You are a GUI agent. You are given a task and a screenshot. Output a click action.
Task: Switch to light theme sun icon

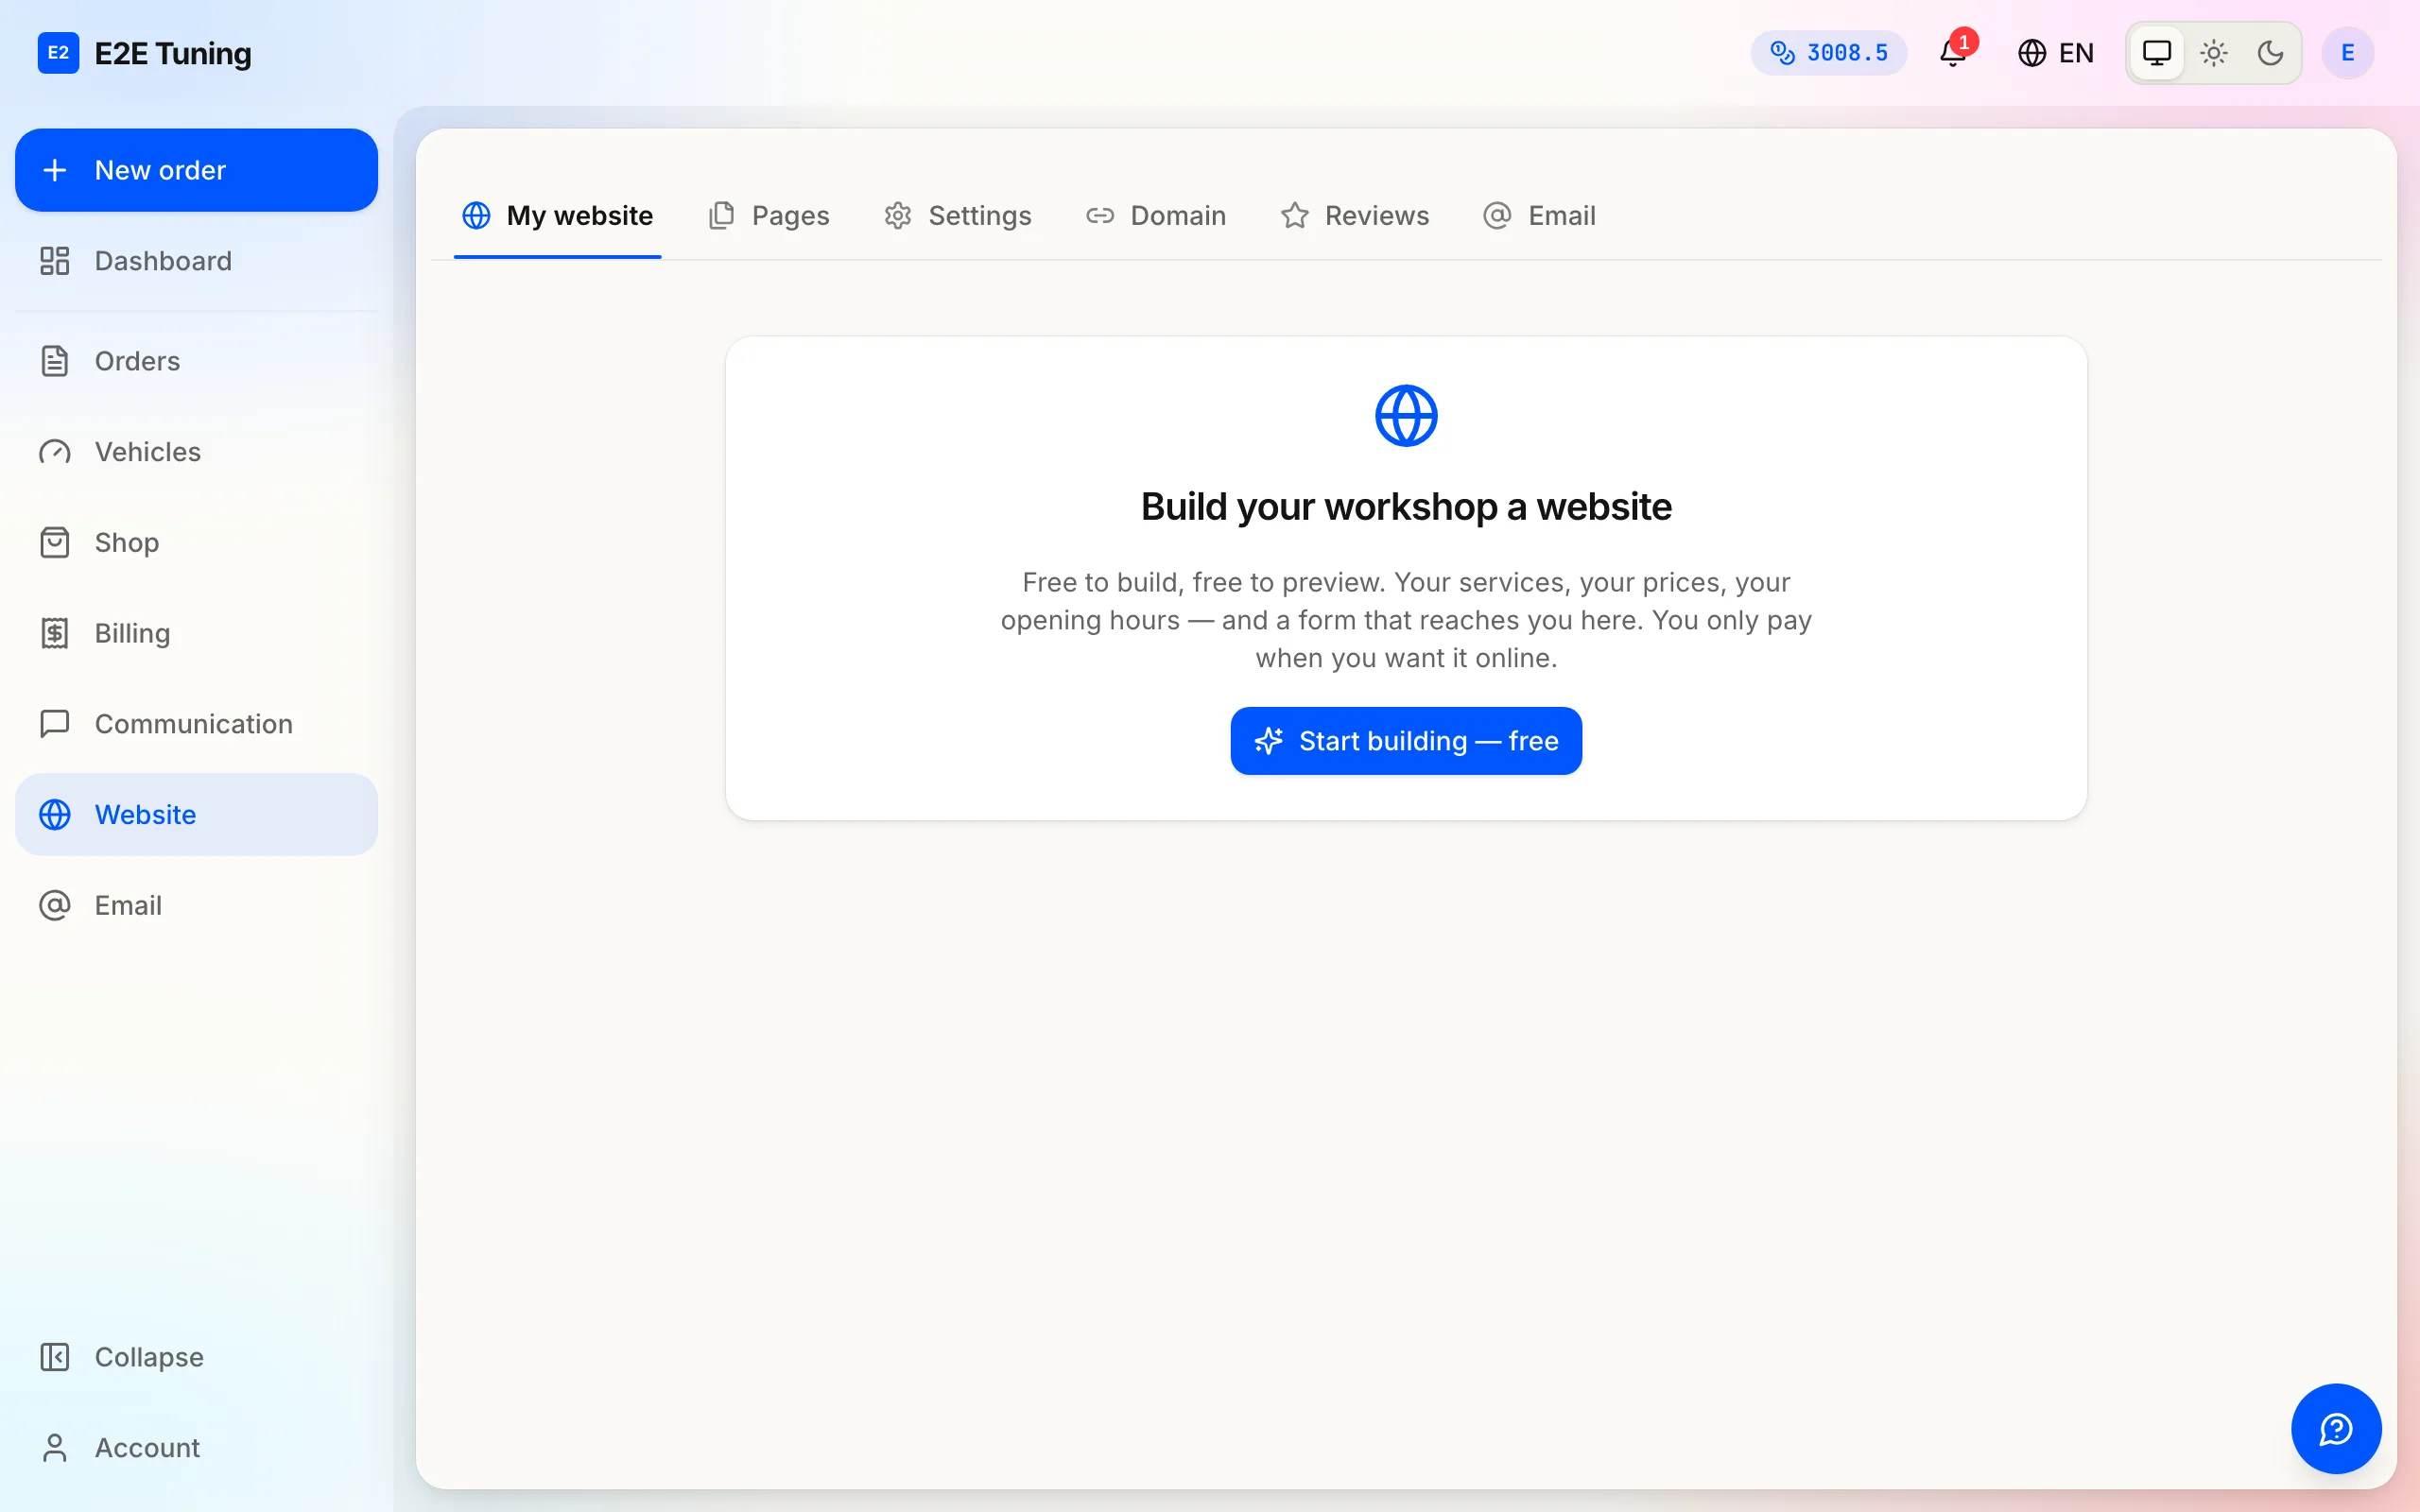(2214, 53)
